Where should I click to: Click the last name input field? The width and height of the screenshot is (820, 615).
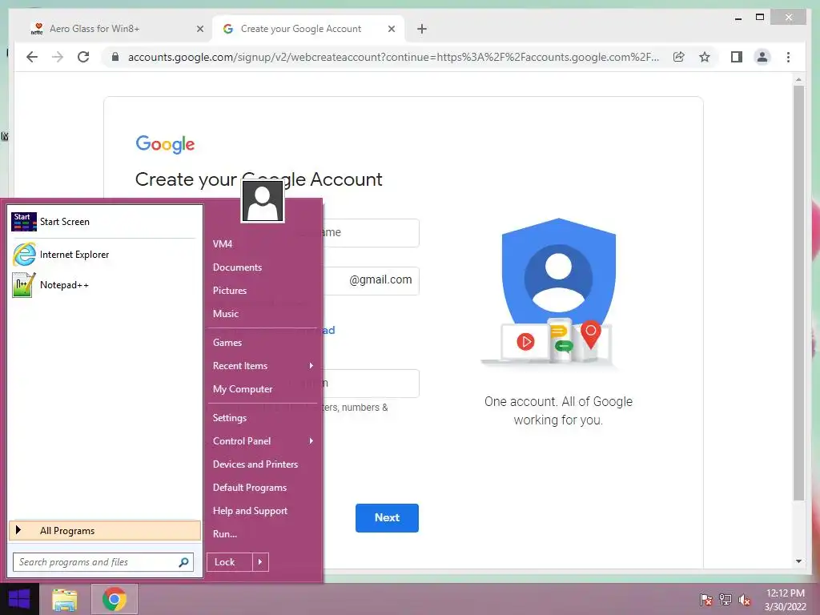coord(370,233)
